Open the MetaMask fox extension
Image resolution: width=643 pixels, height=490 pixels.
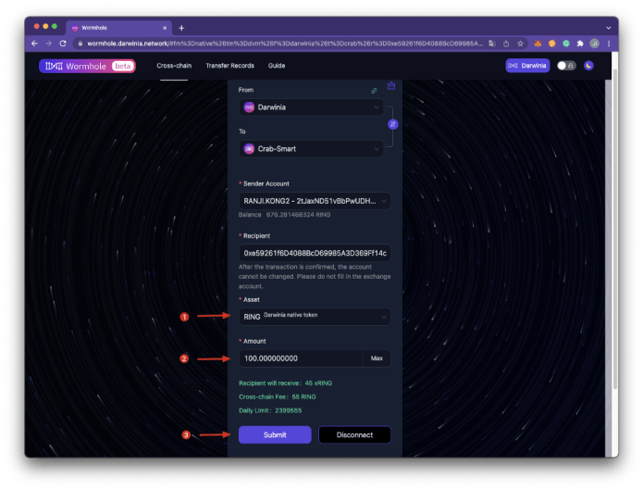pyautogui.click(x=538, y=44)
